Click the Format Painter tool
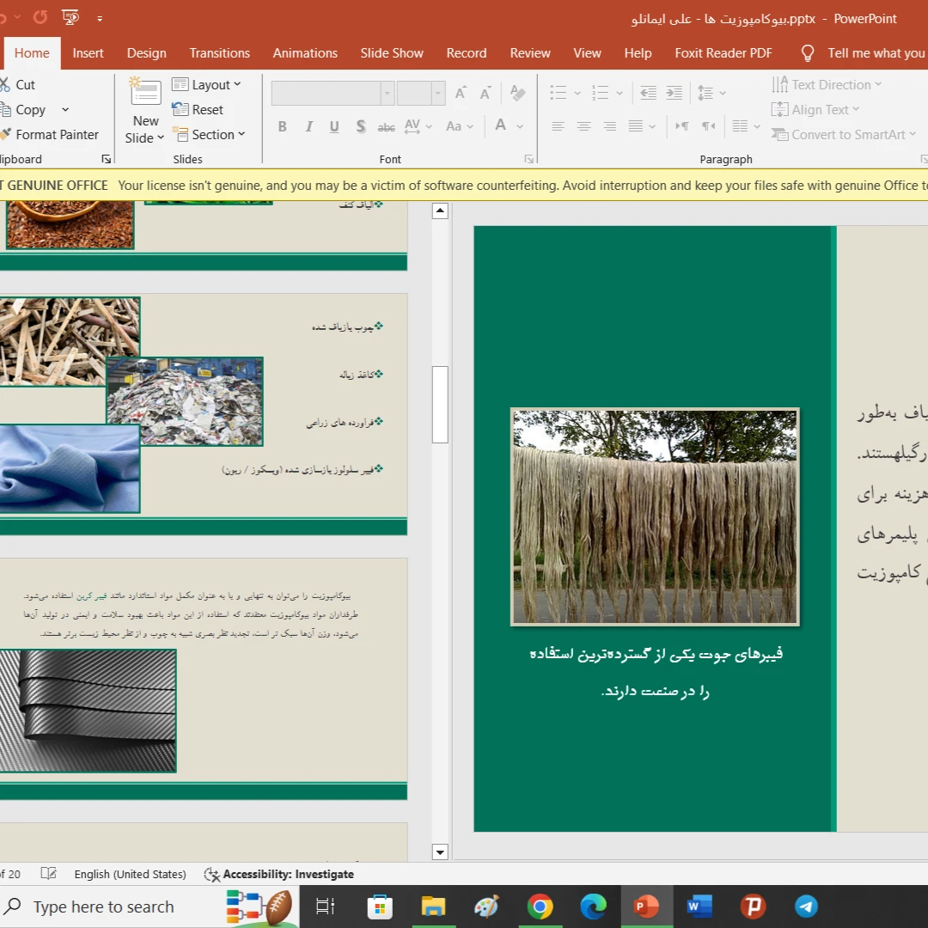This screenshot has height=928, width=928. click(52, 135)
